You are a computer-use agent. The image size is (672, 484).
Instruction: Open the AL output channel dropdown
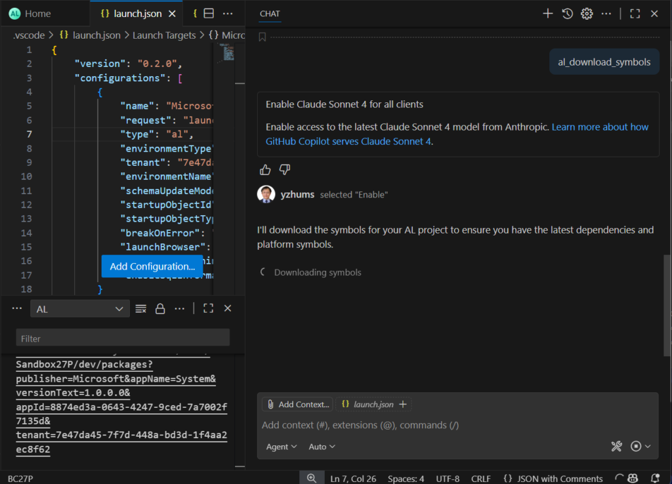[x=79, y=309]
